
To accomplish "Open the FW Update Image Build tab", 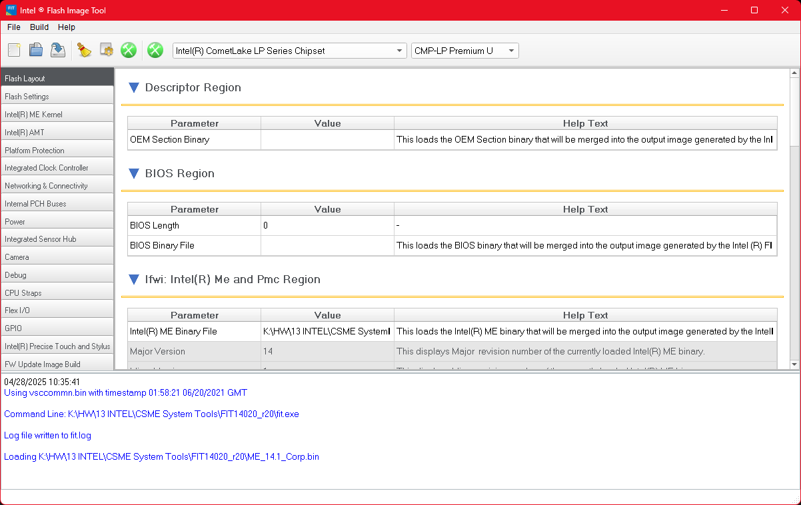I will (57, 364).
